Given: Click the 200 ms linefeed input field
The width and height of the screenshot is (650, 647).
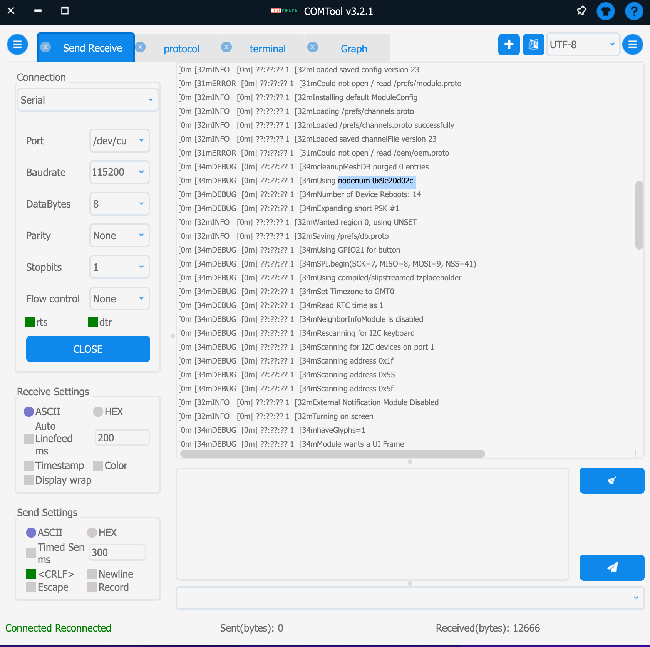Looking at the screenshot, I should click(x=122, y=438).
